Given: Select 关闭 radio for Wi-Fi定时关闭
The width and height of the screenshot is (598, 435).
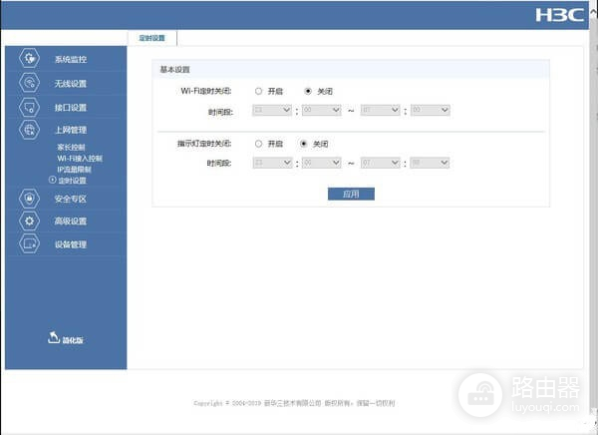Looking at the screenshot, I should 307,91.
